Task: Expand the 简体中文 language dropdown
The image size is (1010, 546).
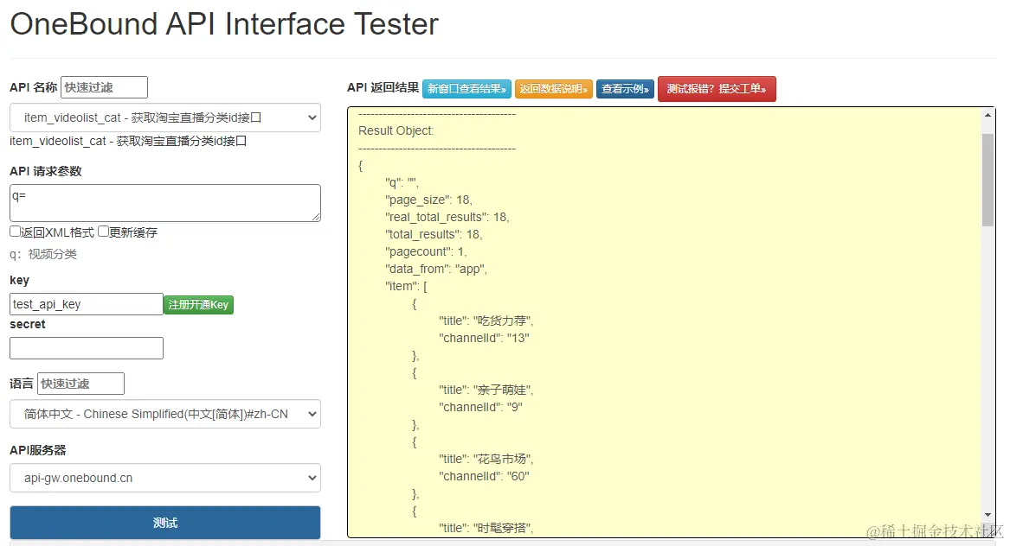Action: 164,414
